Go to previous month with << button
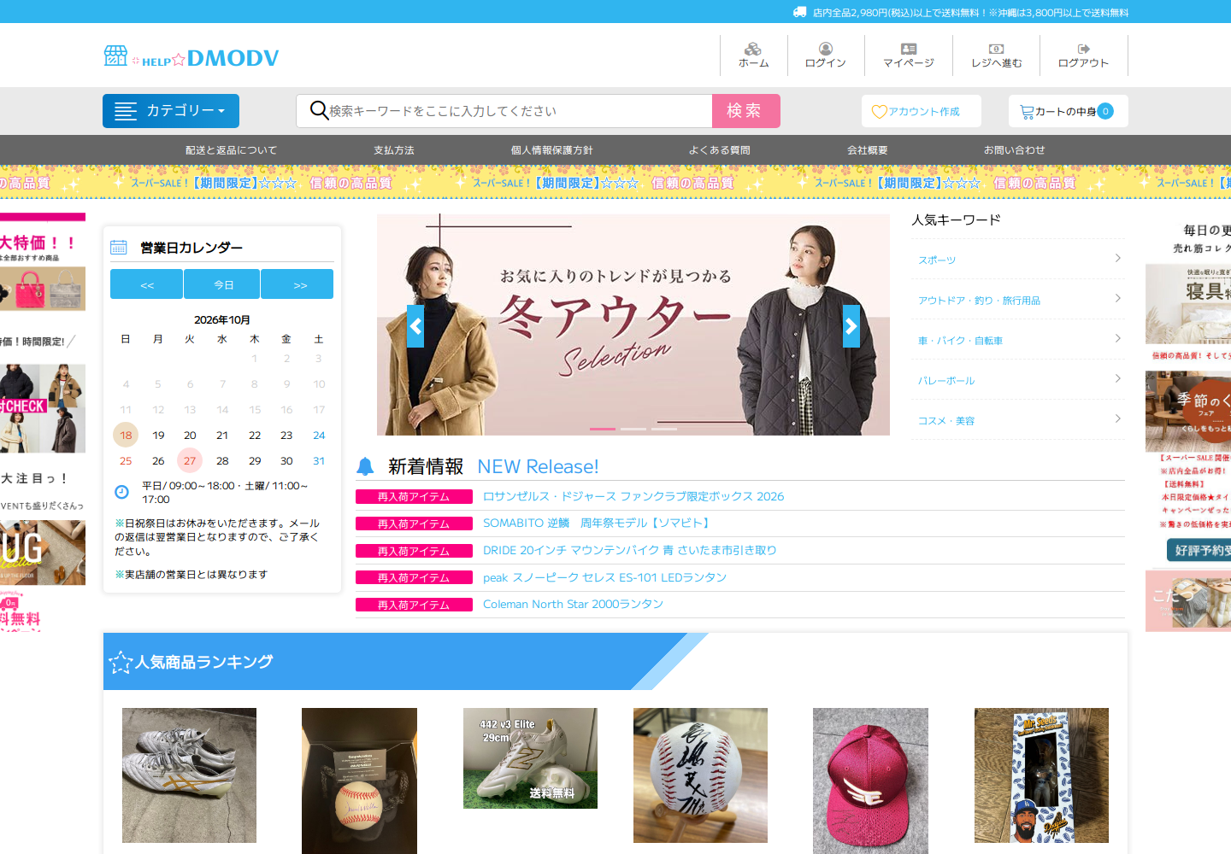 click(147, 284)
